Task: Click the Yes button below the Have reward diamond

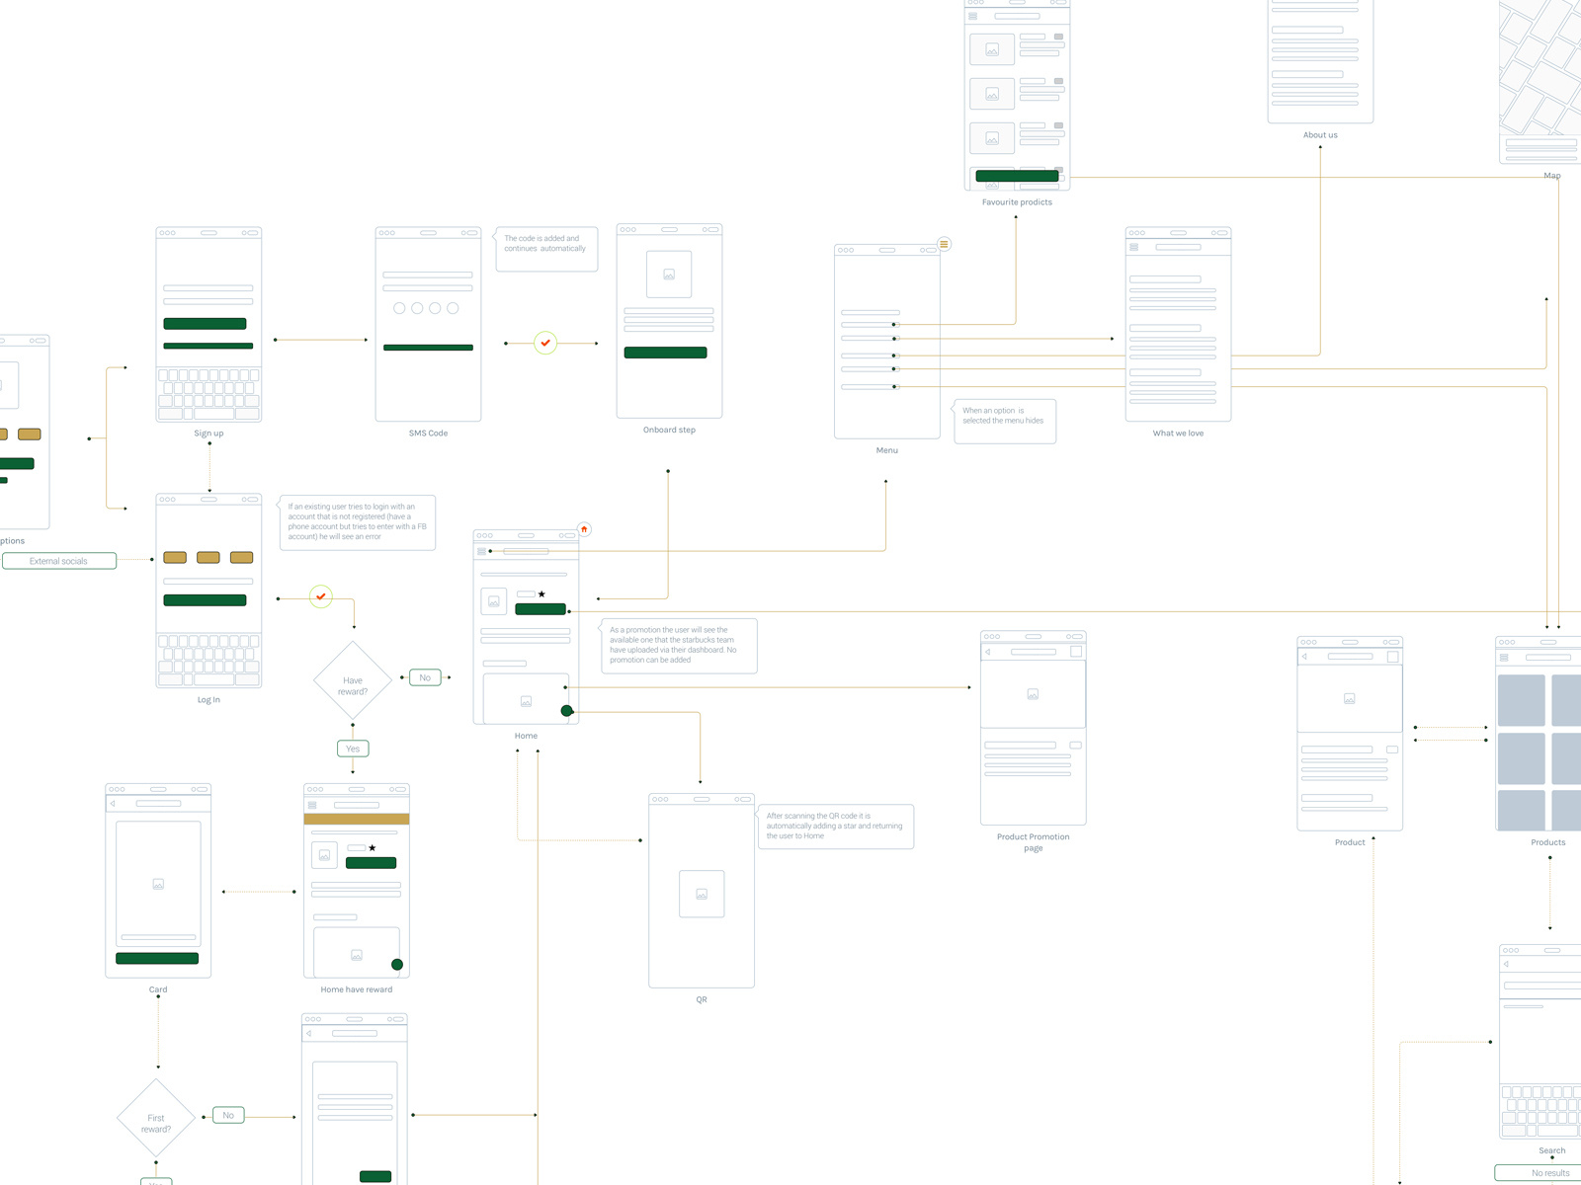Action: click(x=353, y=749)
